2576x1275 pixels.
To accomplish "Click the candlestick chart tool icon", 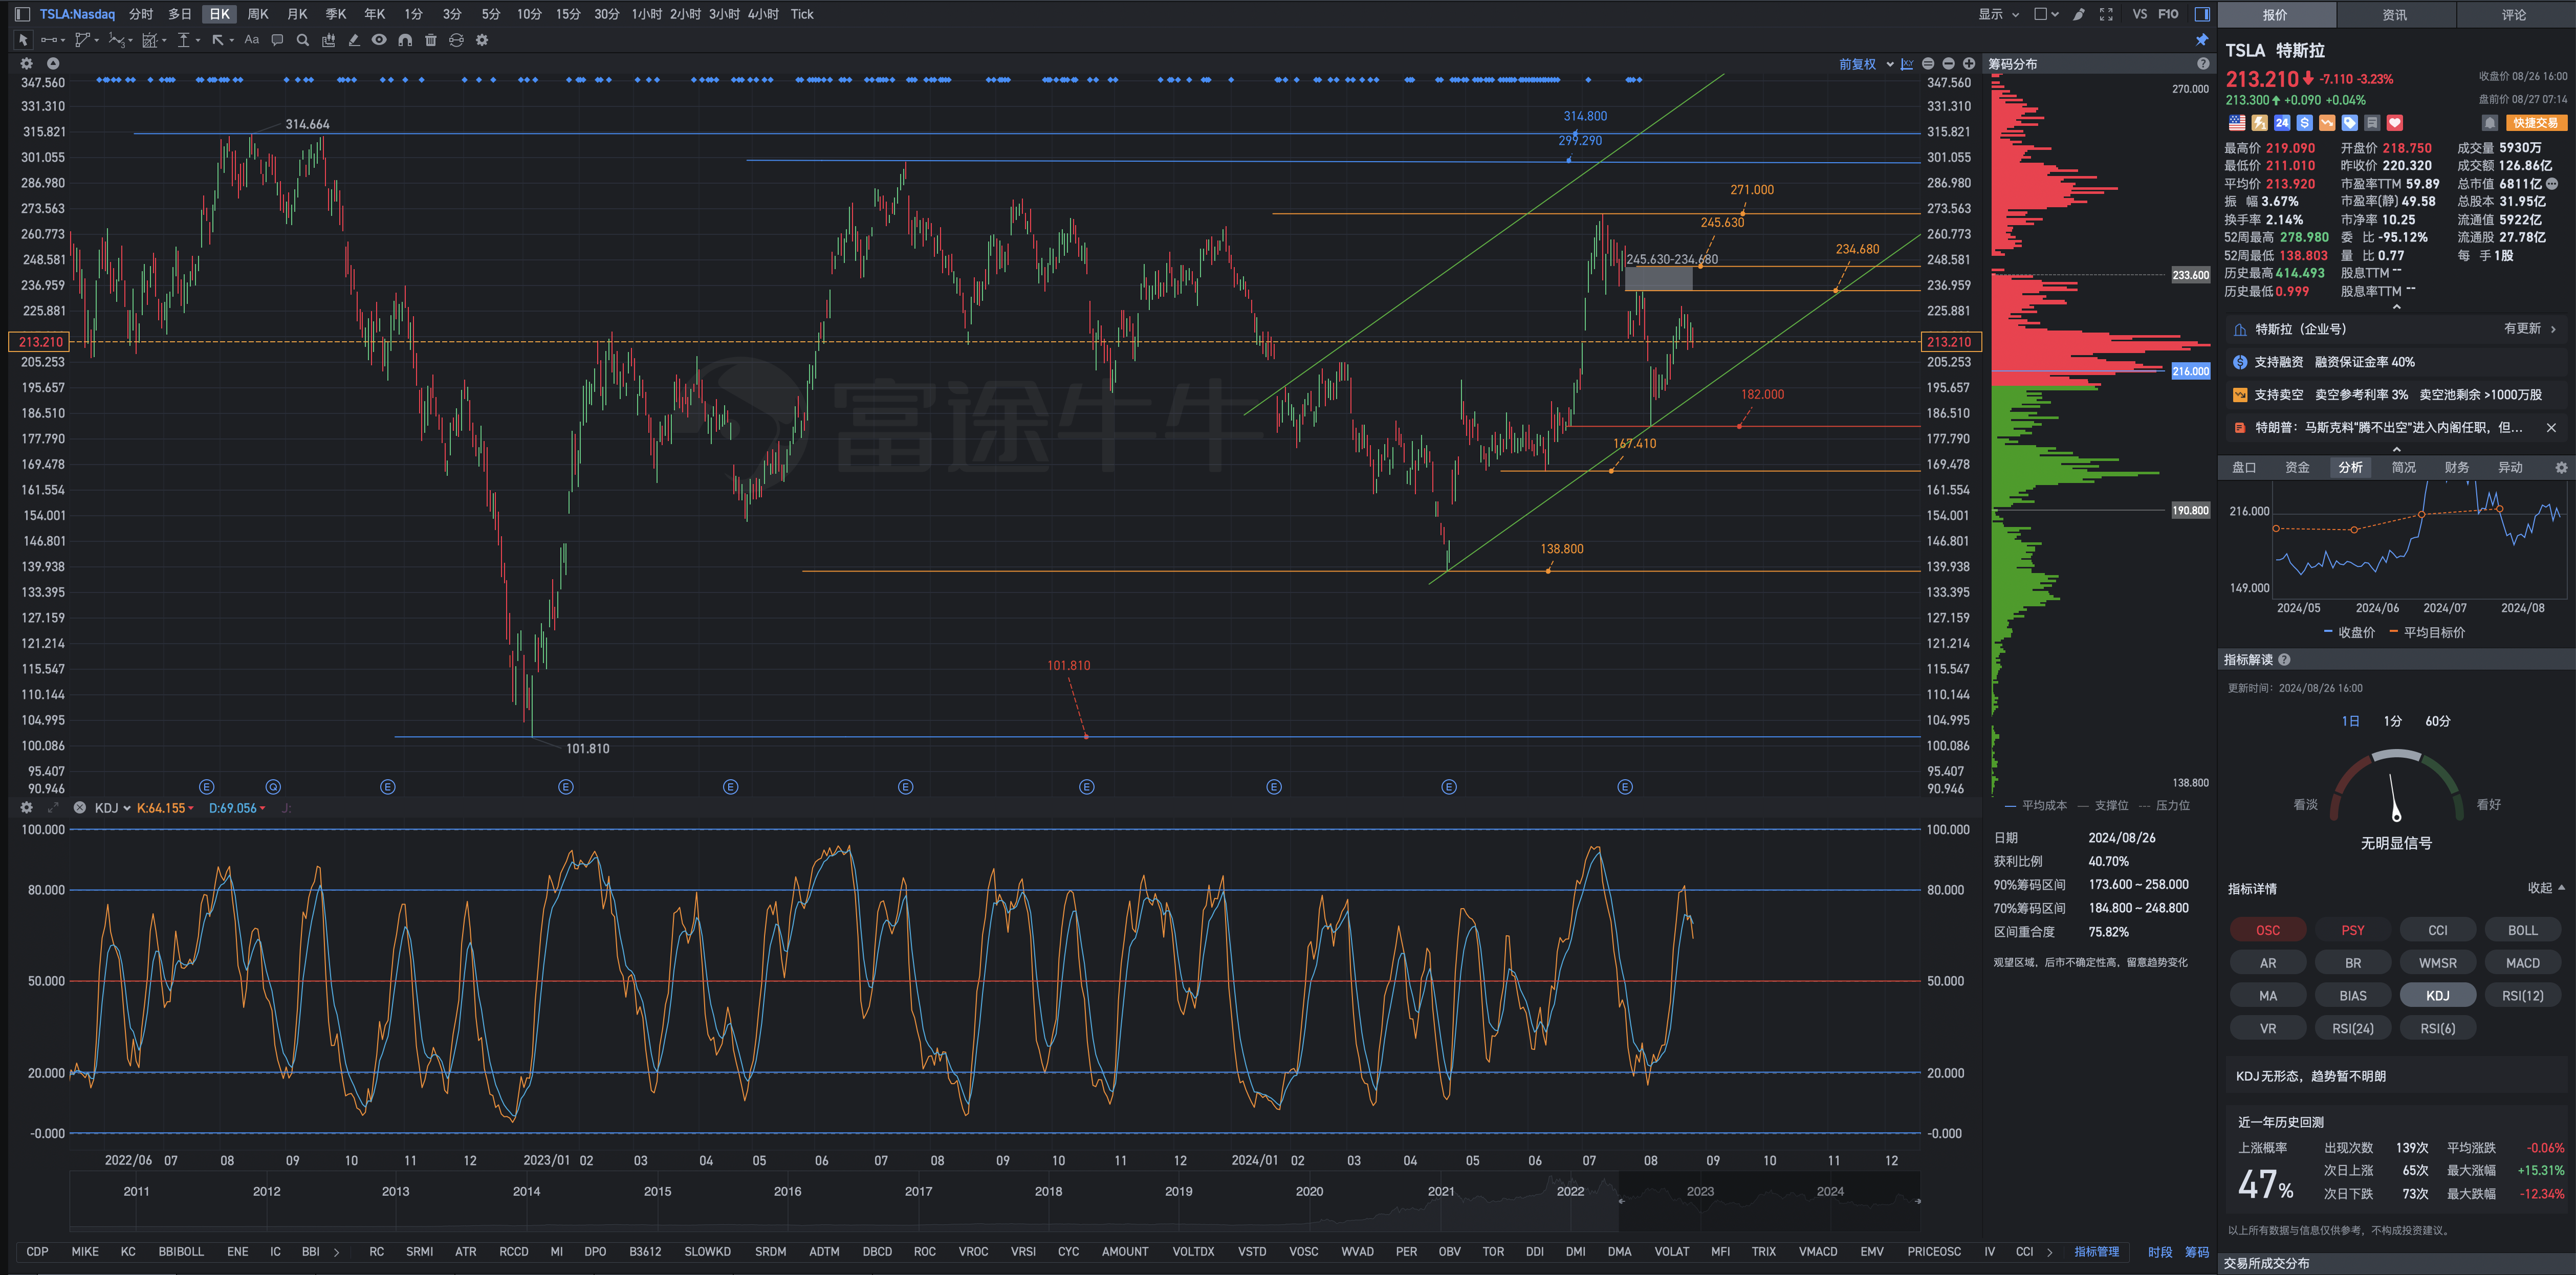I will [x=329, y=40].
